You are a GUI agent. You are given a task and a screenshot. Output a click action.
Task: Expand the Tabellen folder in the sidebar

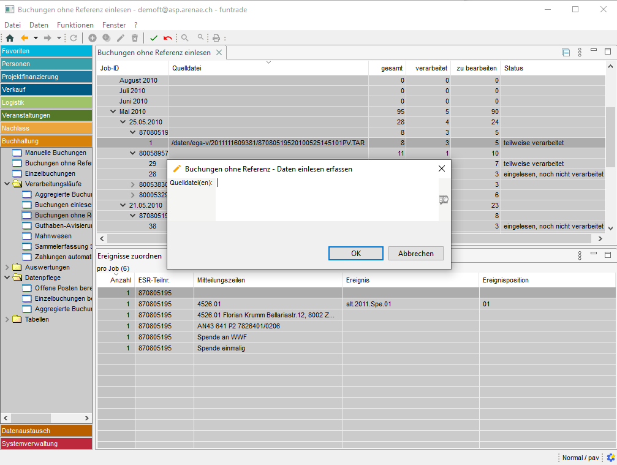(x=7, y=319)
